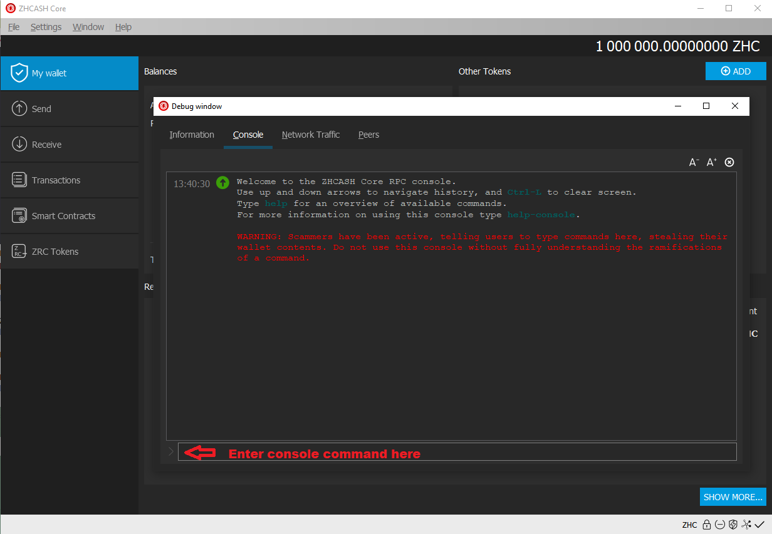
Task: Open the ZHC unit selector in status bar
Action: point(690,525)
